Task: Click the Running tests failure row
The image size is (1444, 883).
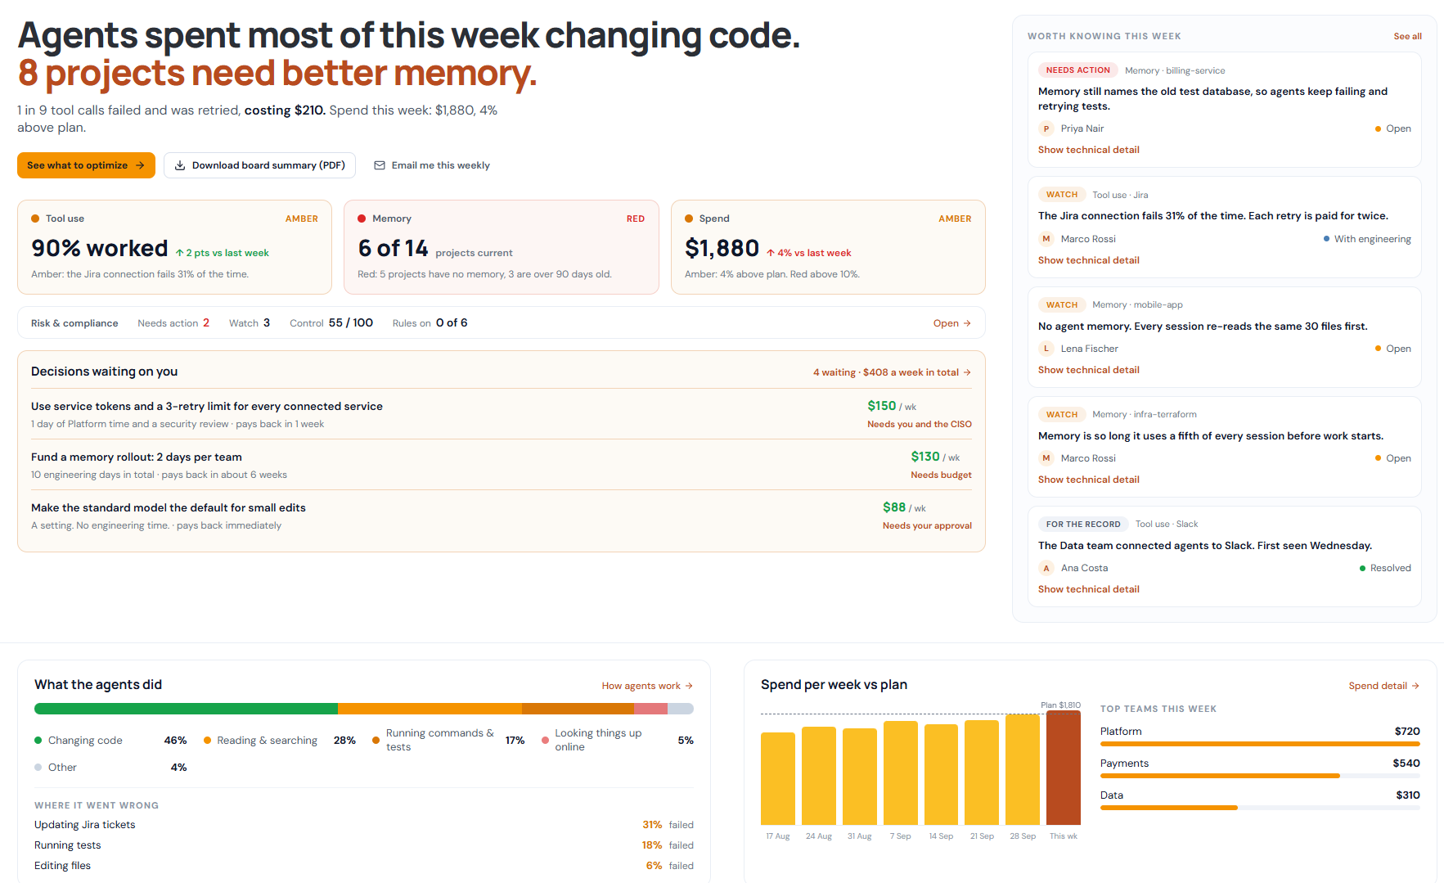Action: pos(364,845)
